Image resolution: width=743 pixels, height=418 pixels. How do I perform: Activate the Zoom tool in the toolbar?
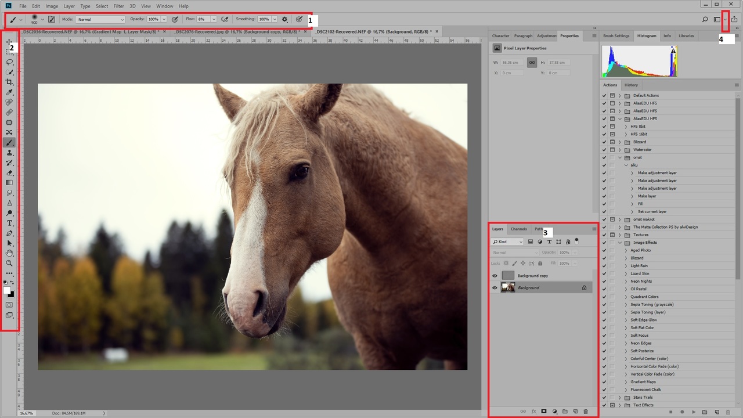tap(9, 263)
